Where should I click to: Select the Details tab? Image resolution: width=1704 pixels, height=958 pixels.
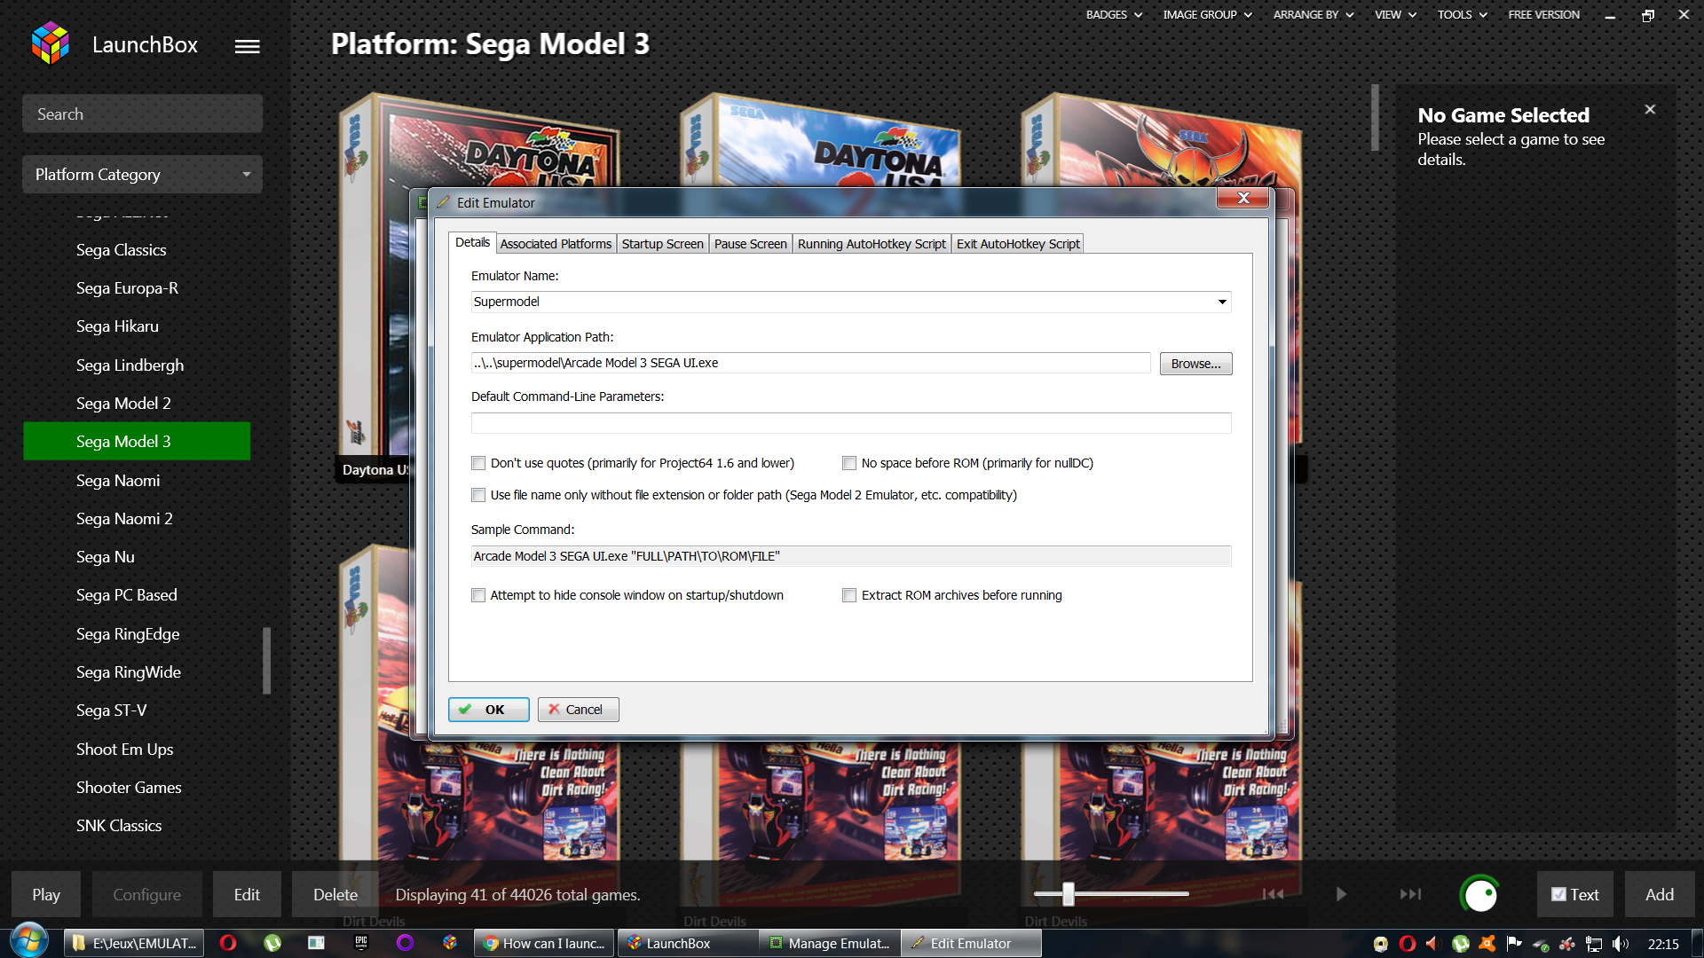(472, 242)
